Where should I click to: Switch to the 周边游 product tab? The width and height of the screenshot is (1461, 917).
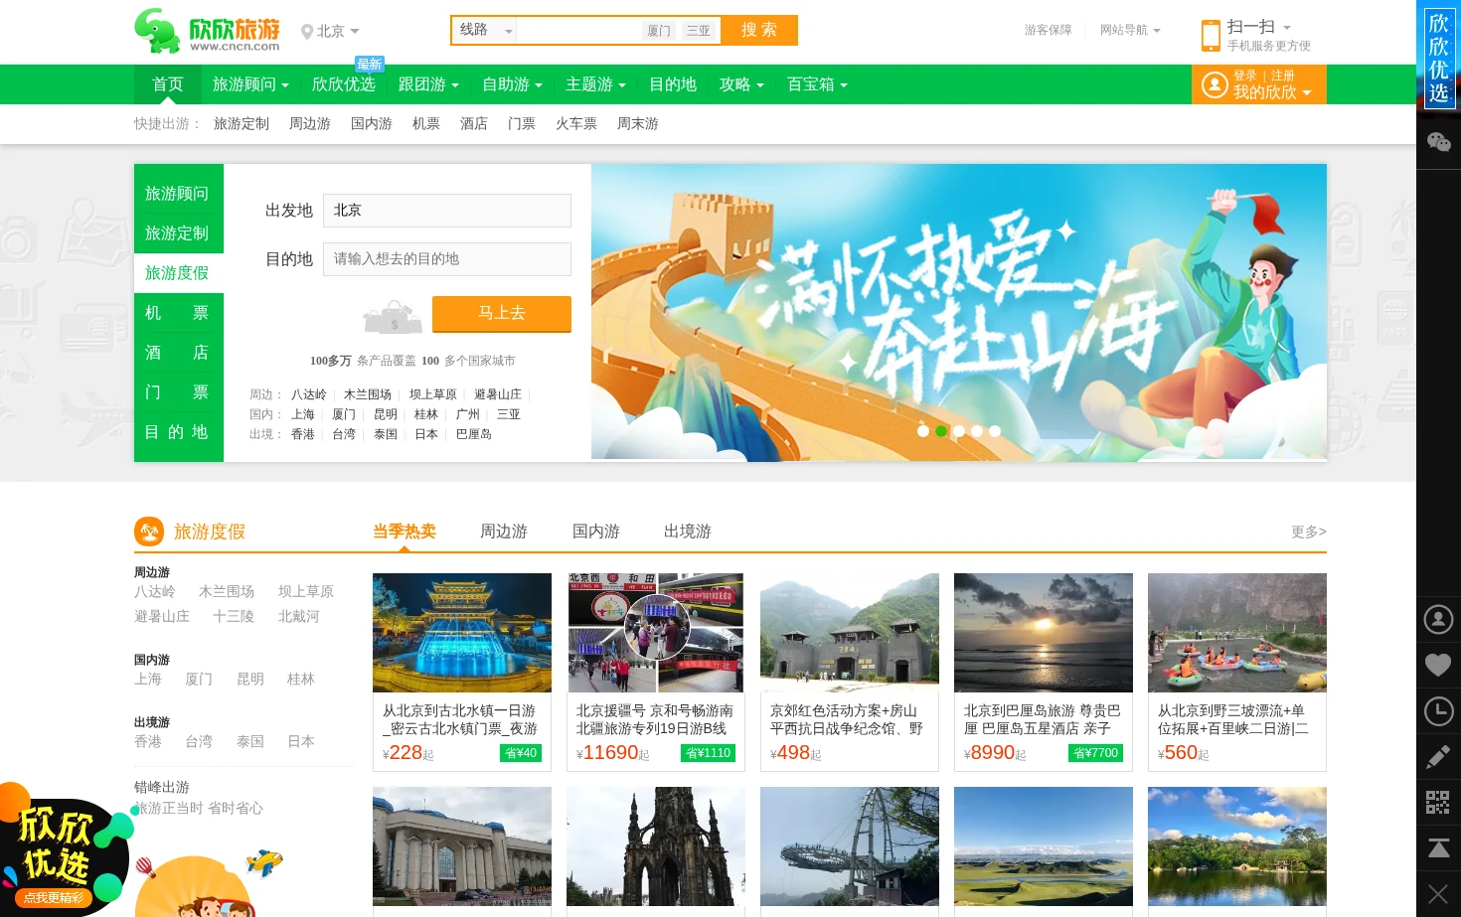(x=504, y=532)
